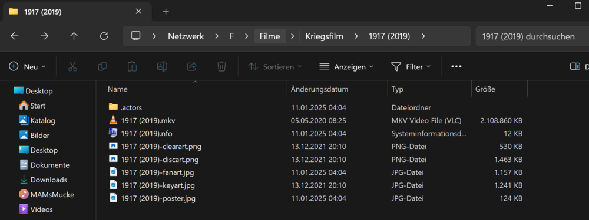This screenshot has height=220, width=589.
Task: Open Desktop at top of sidebar
Action: [33, 91]
